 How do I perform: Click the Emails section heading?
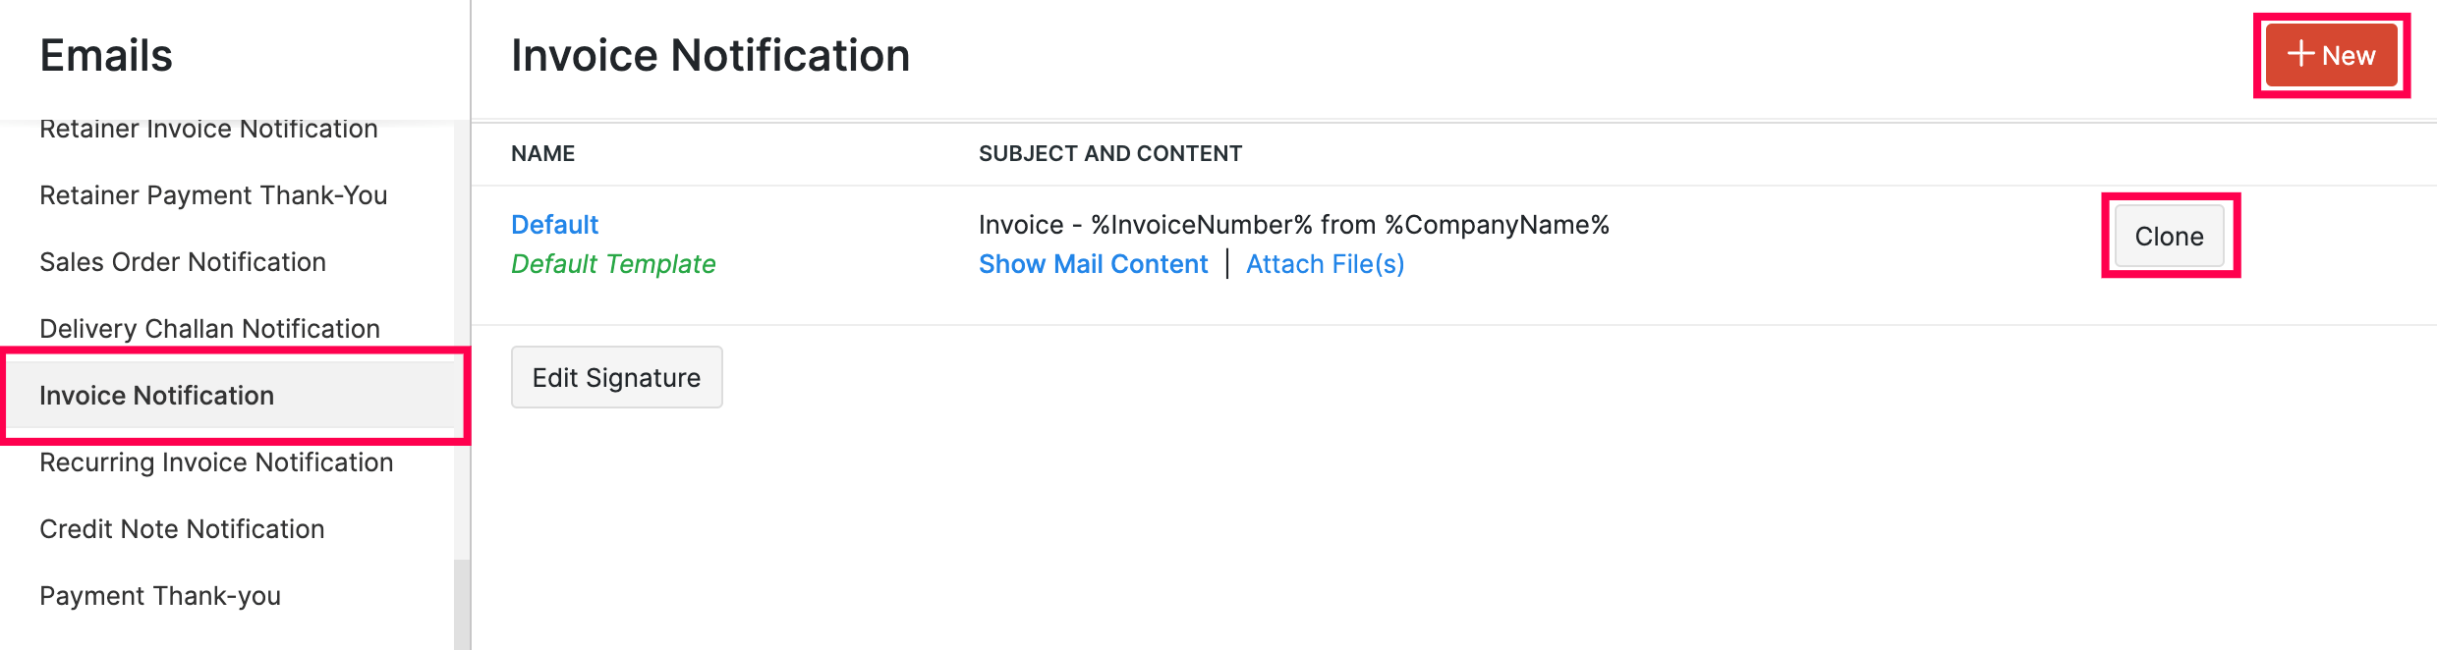click(104, 56)
